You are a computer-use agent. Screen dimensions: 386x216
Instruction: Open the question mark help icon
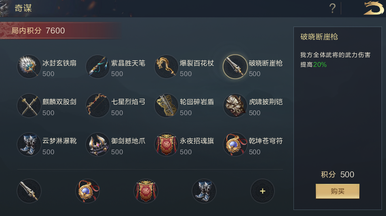click(x=332, y=8)
